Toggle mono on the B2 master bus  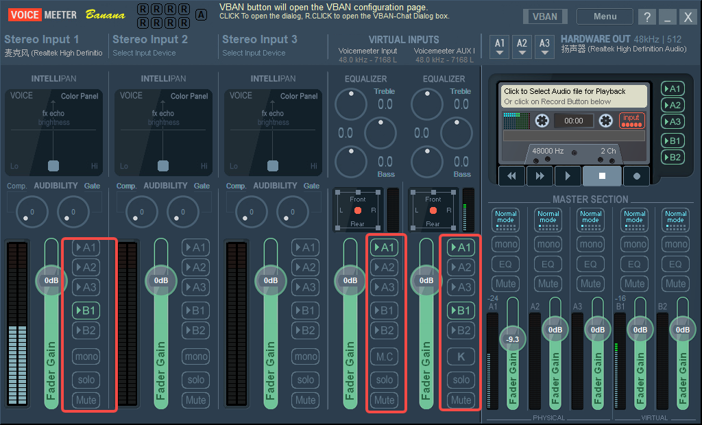(x=675, y=244)
